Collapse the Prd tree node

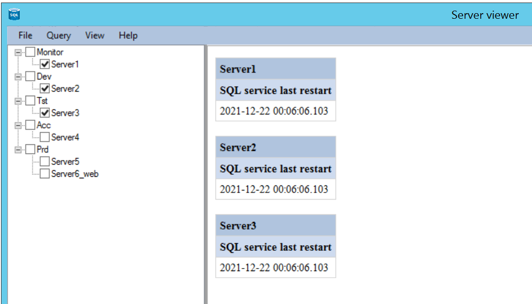[18, 149]
